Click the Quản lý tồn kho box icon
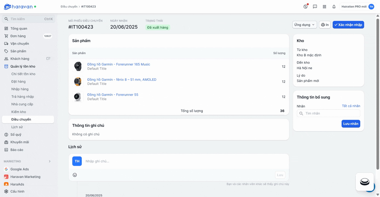 [6, 66]
